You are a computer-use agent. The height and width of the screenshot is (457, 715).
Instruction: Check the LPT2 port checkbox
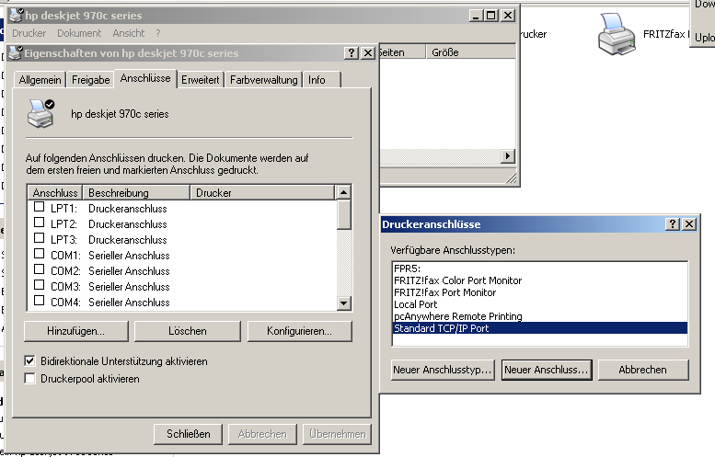point(40,223)
